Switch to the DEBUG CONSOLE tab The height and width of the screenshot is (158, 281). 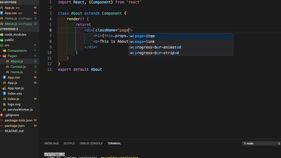coord(91,144)
